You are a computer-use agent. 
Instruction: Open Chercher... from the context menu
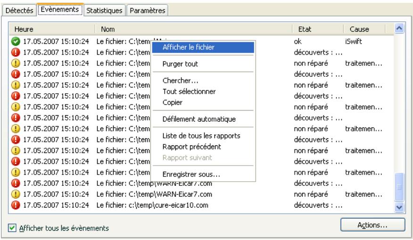203,80
